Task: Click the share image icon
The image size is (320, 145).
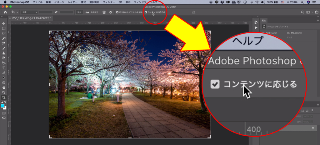Action: click(317, 12)
